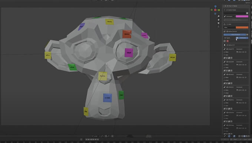The width and height of the screenshot is (252, 143).
Task: Open the orange color swatch
Action: [242, 27]
